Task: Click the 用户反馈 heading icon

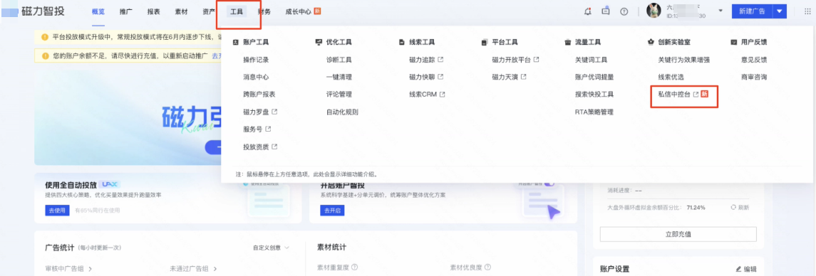Action: pos(734,42)
